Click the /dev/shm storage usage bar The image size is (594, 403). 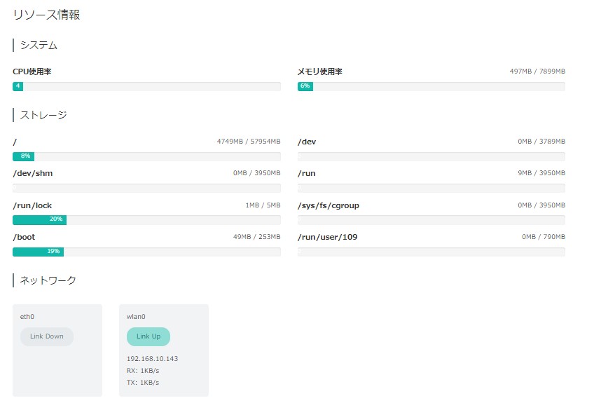pos(146,188)
